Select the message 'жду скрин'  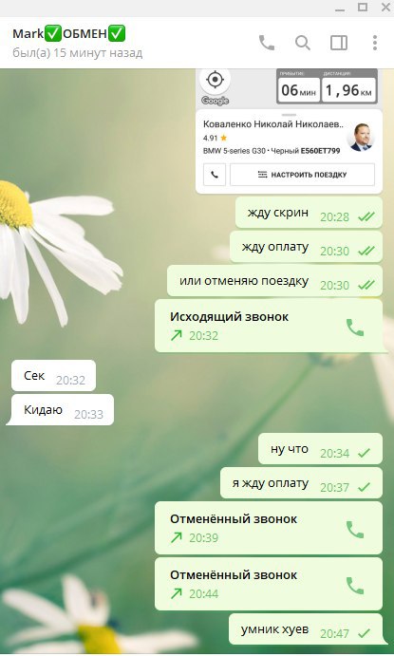[x=309, y=213]
